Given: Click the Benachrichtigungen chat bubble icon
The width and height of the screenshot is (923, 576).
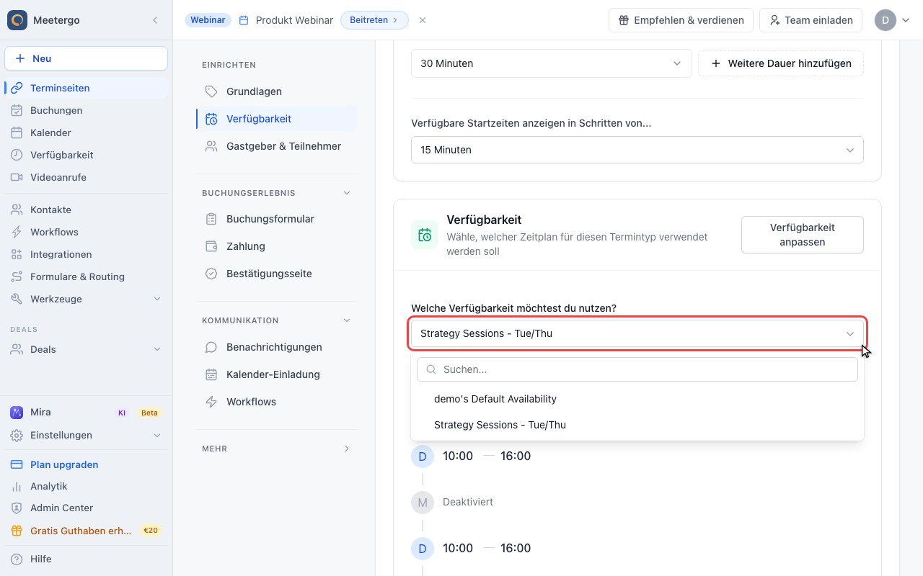Looking at the screenshot, I should (x=211, y=347).
